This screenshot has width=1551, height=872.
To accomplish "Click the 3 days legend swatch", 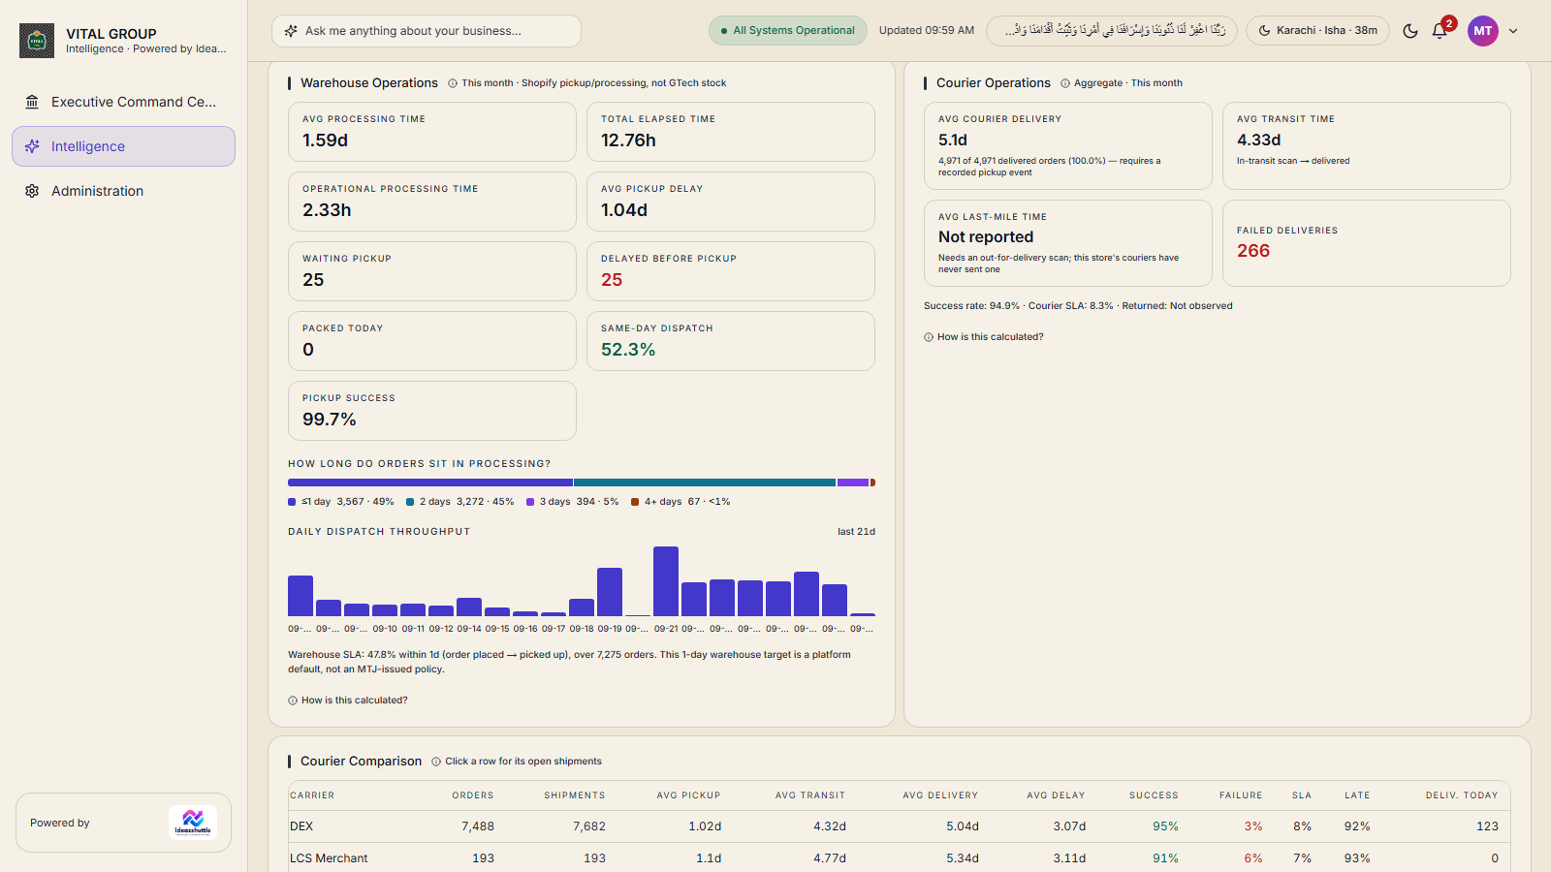I will pyautogui.click(x=530, y=502).
